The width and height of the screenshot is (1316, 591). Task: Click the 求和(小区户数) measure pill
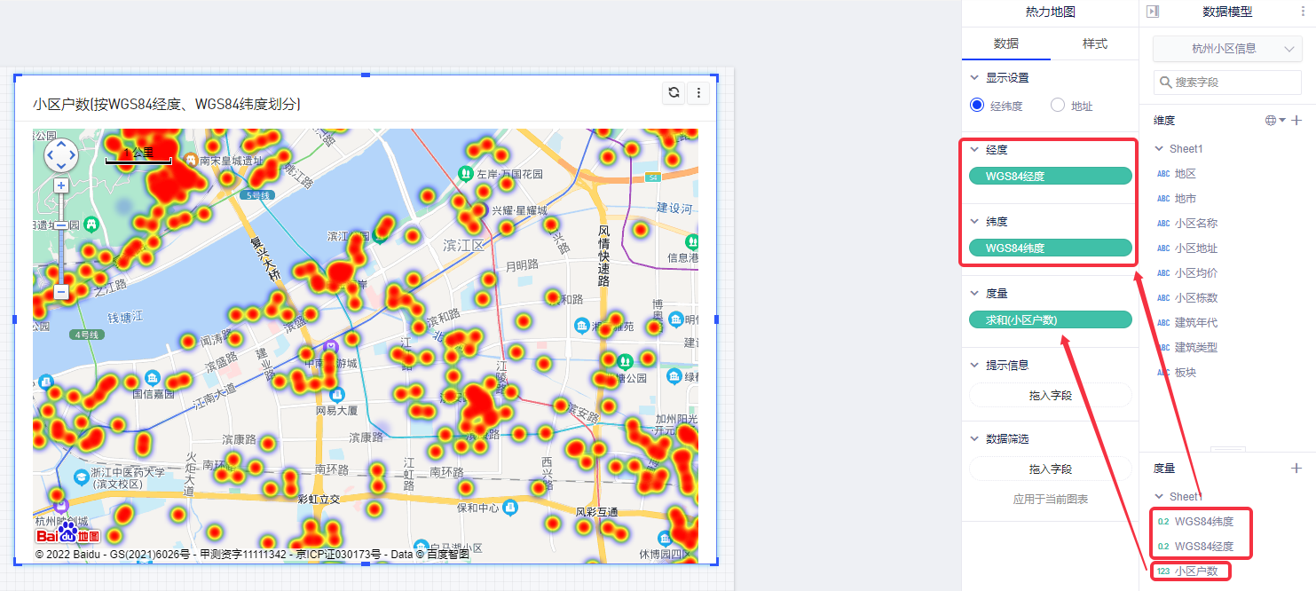click(1050, 319)
